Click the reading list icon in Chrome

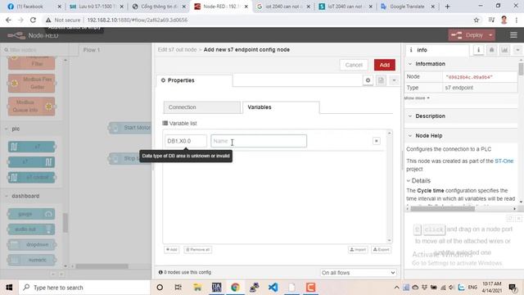(x=491, y=20)
